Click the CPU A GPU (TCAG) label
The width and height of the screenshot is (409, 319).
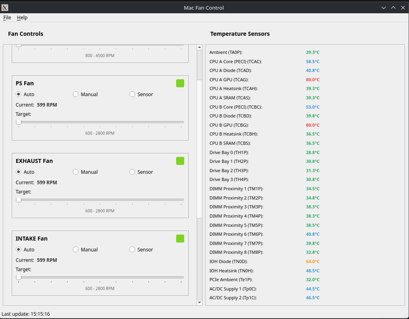tap(229, 80)
